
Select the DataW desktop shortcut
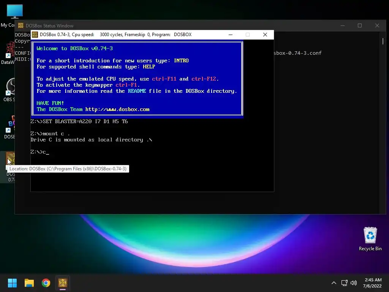click(8, 52)
